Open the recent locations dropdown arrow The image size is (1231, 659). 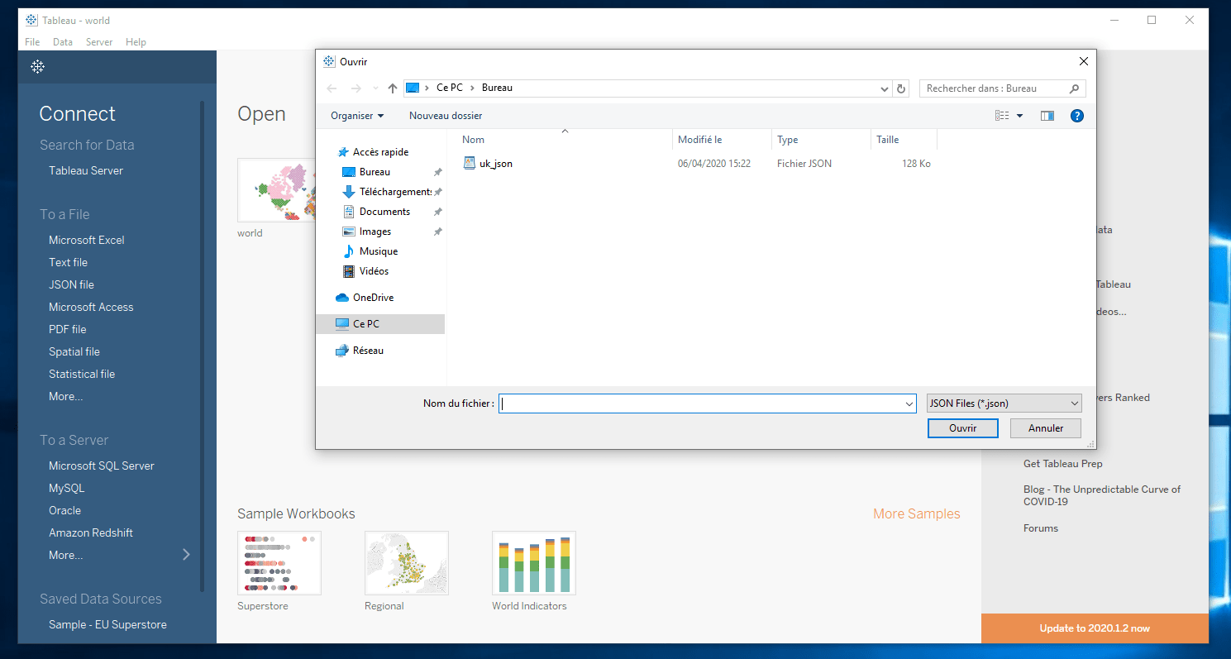click(x=376, y=88)
